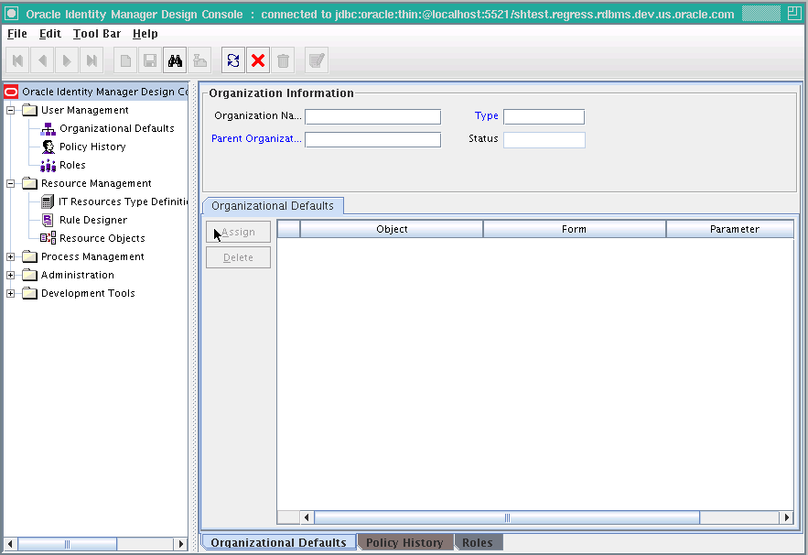This screenshot has height=555, width=808.
Task: Open the Notes (pencil) toolbar icon
Action: point(316,60)
